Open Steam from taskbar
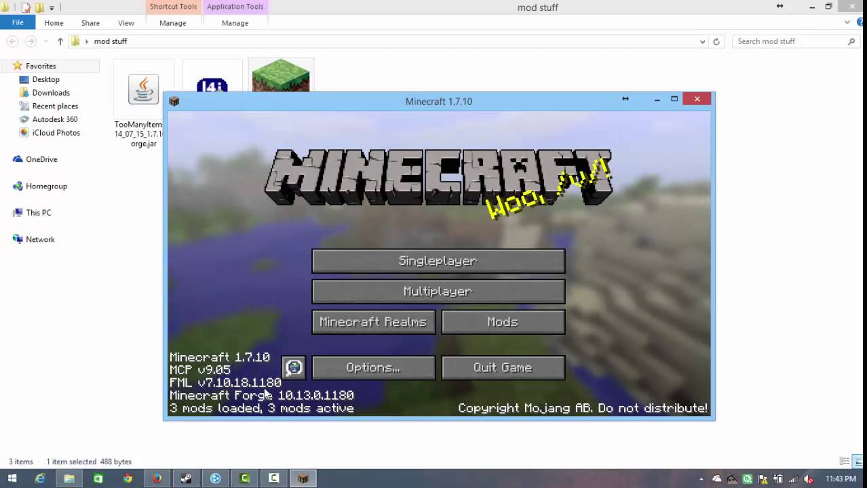The image size is (867, 488). (186, 479)
